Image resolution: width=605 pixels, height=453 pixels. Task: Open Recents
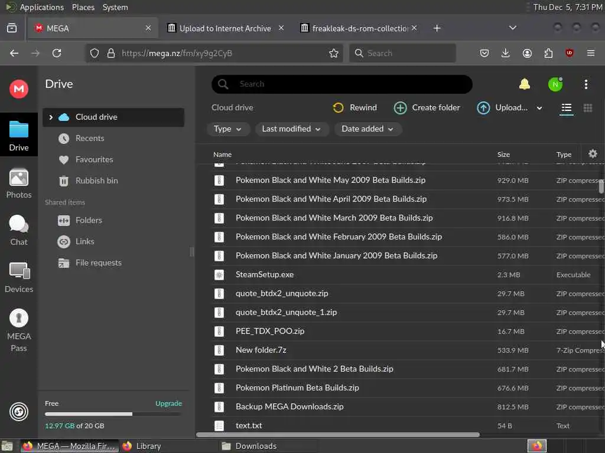point(90,138)
